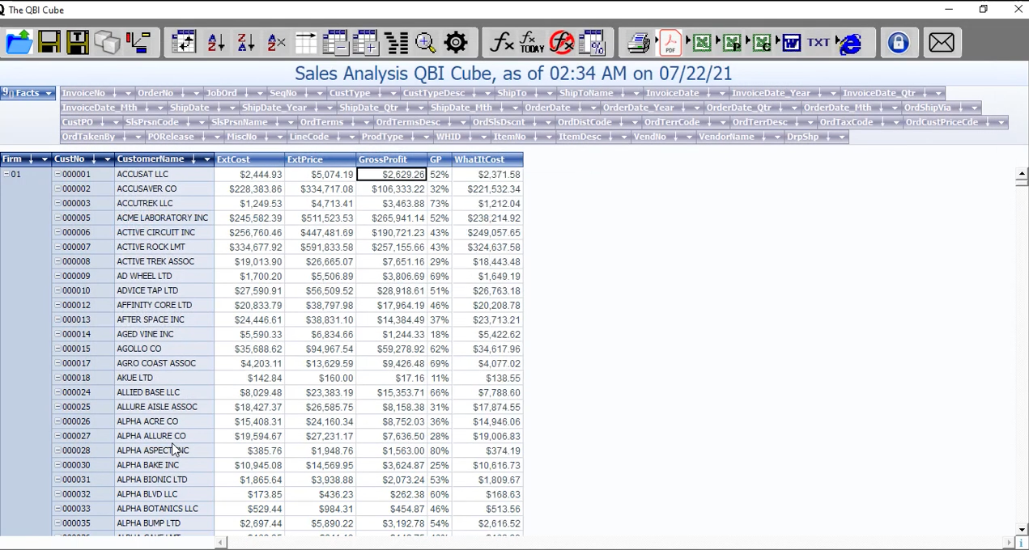This screenshot has width=1029, height=550.
Task: Collapse customer 000001 row
Action: (x=57, y=175)
